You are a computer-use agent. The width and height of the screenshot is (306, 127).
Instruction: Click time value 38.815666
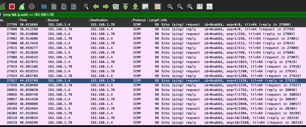coord(29,25)
